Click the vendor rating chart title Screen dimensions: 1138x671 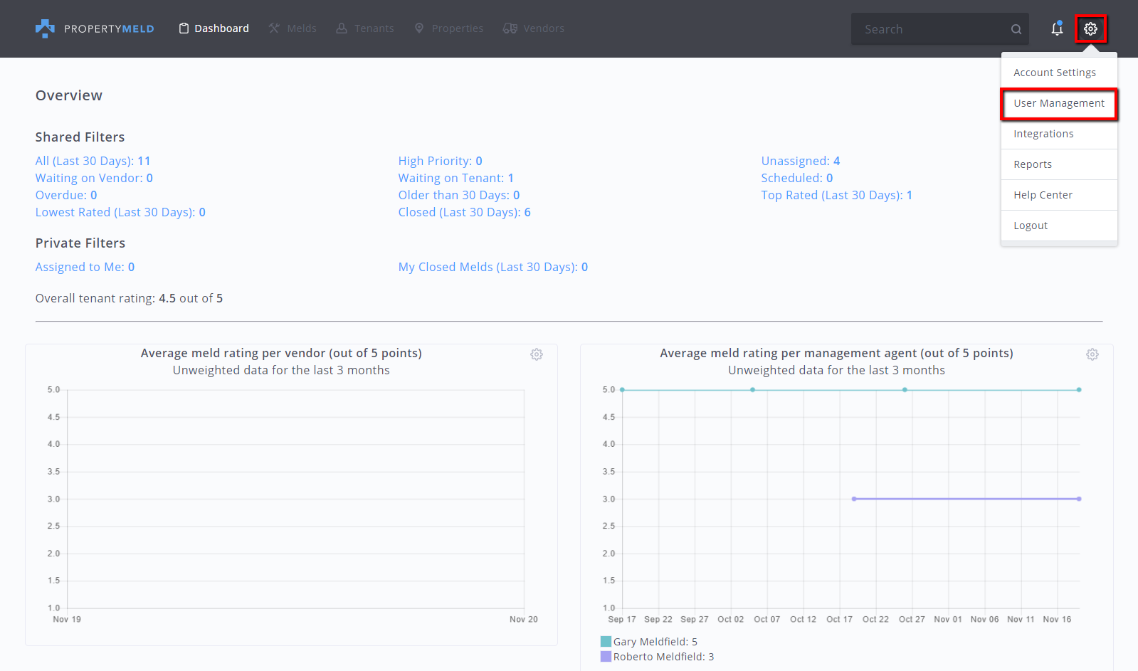pyautogui.click(x=281, y=353)
